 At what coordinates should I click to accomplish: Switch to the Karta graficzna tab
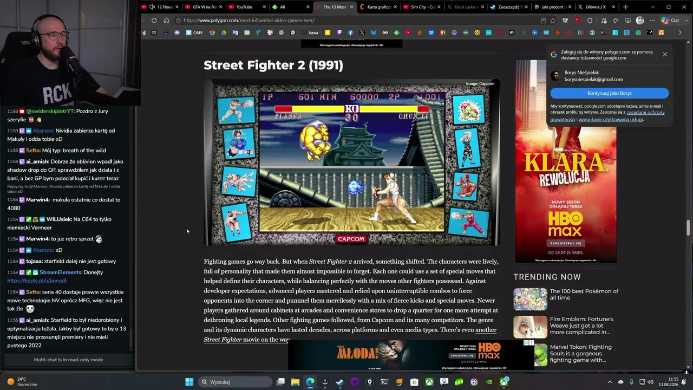point(378,7)
